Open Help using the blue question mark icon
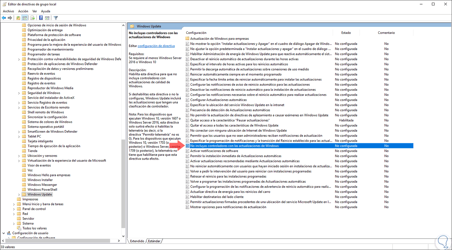452x250 pixels. (41, 18)
